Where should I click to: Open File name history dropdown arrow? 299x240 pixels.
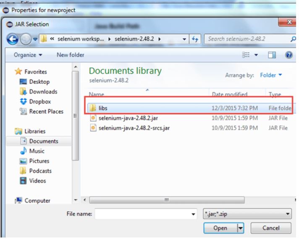(193, 214)
